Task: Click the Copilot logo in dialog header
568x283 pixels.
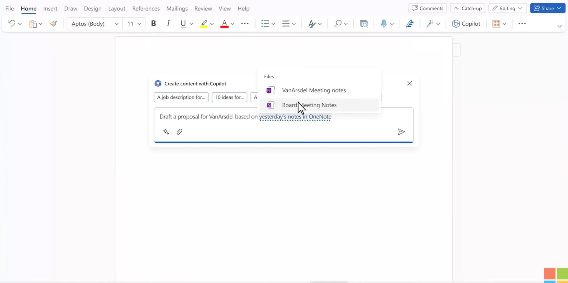Action: [158, 83]
